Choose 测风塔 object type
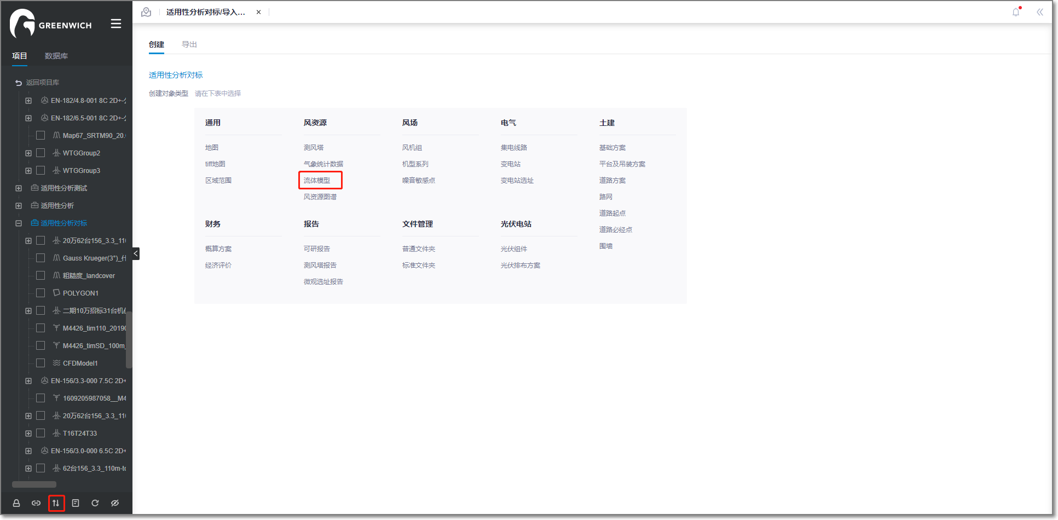This screenshot has width=1058, height=520. (314, 147)
